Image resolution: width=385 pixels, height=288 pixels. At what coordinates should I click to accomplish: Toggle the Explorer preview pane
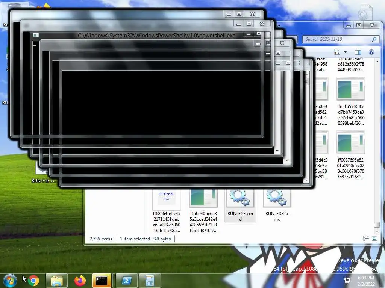[x=358, y=52]
